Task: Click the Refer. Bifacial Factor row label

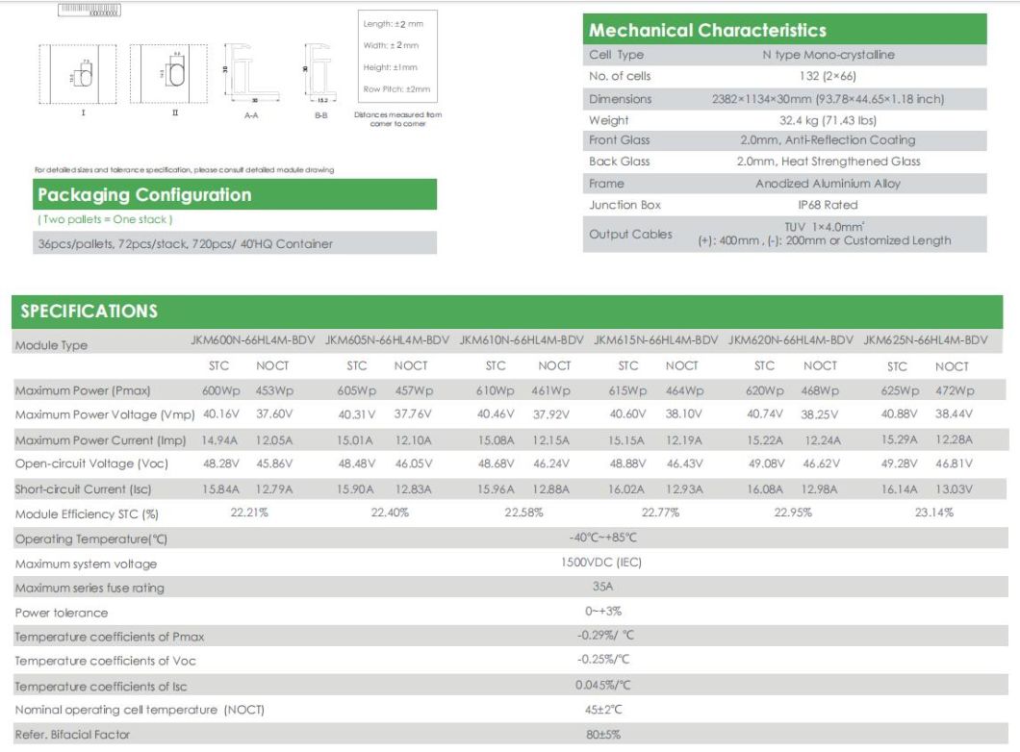Action: tap(72, 735)
